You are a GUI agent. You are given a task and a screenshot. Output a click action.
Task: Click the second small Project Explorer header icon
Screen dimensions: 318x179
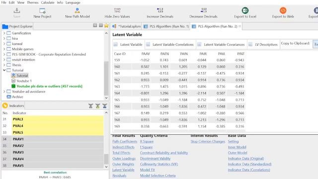pos(101,25)
